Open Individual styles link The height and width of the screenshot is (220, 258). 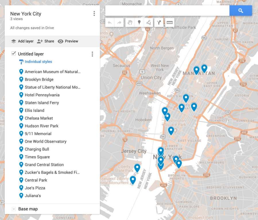(x=38, y=62)
